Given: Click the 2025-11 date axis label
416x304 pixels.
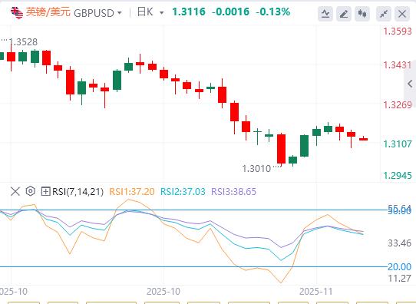Looking at the screenshot, I should point(315,291).
